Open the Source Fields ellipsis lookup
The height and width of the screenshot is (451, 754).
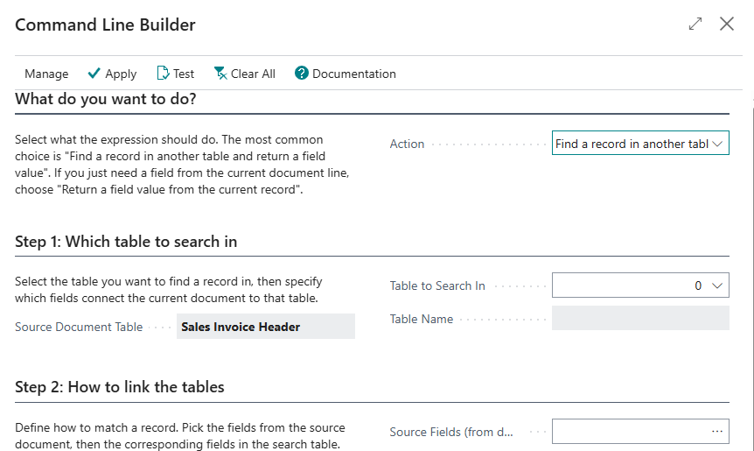[x=717, y=431]
